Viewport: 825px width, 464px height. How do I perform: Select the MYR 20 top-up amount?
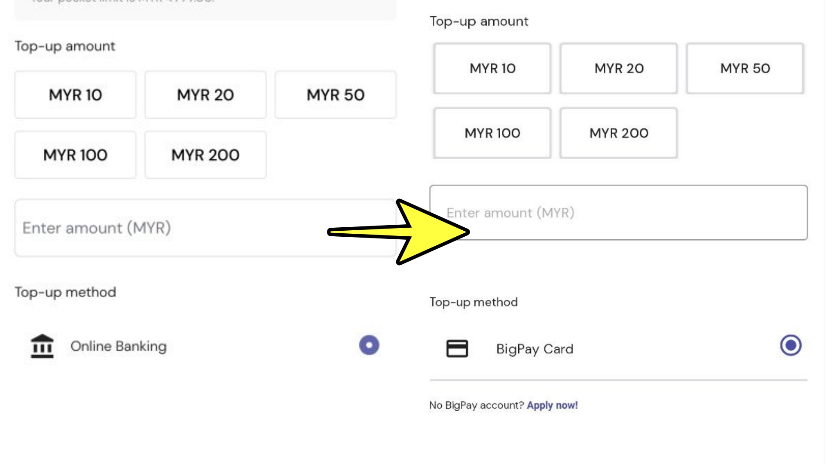pos(205,95)
